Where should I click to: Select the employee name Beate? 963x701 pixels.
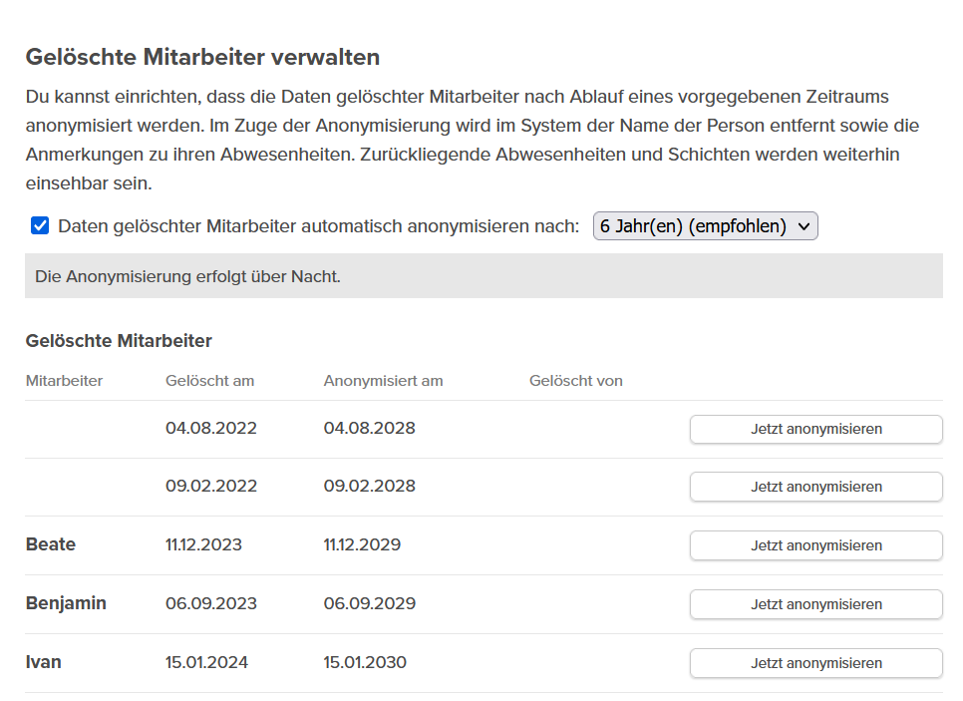coord(50,544)
